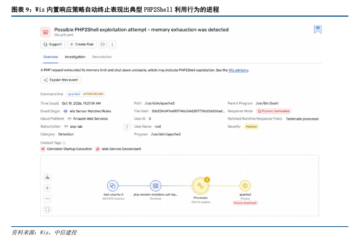This screenshot has width=359, height=239.
Task: Click path value /usr/sbin/apache2
Action: click(x=160, y=103)
